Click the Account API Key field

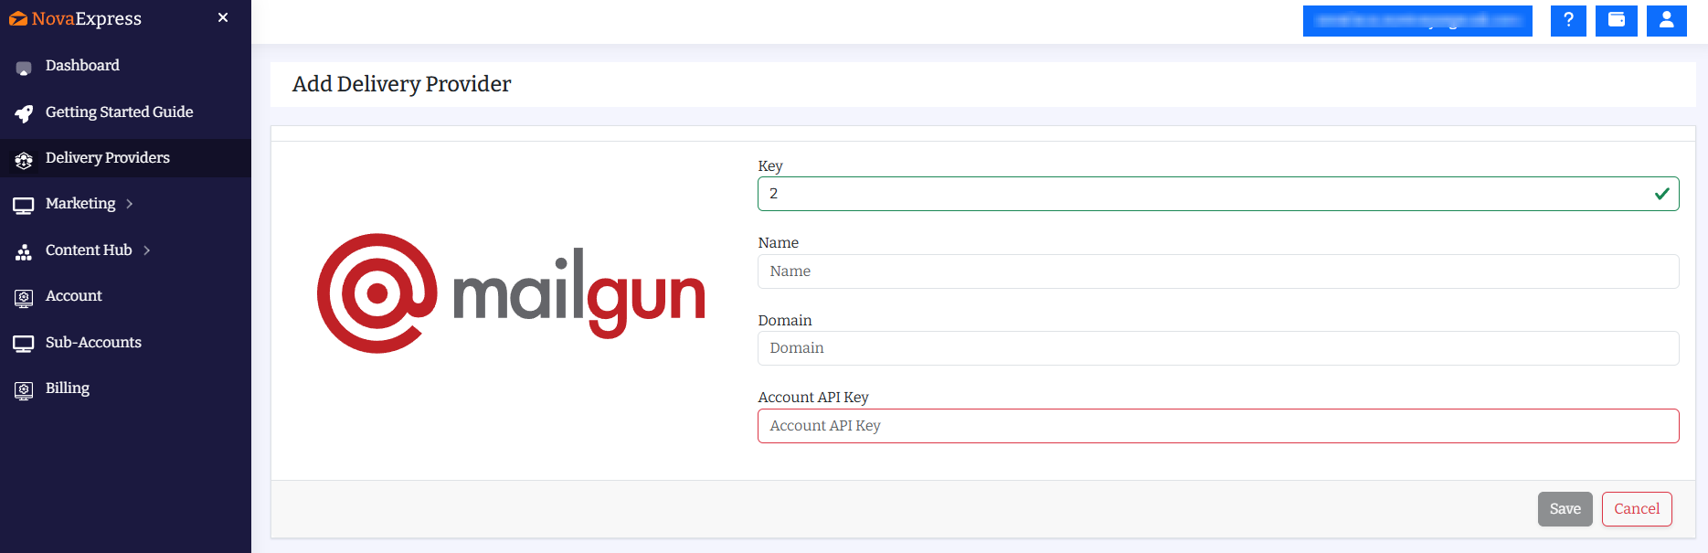tap(1217, 426)
